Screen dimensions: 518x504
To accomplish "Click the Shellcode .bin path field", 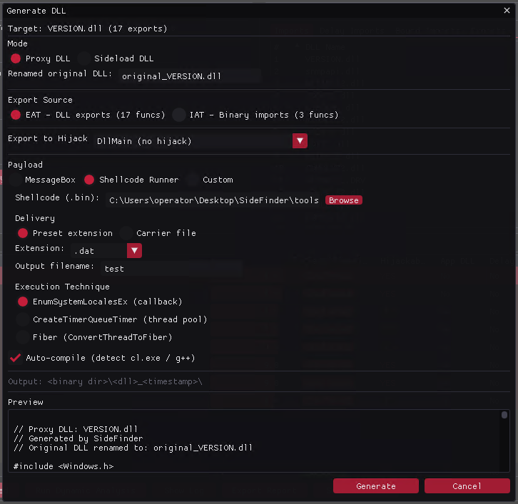I will click(213, 200).
